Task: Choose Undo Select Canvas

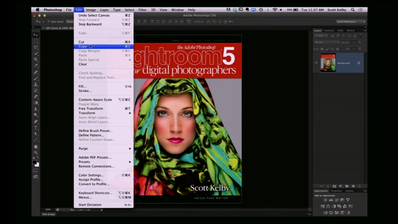Action: tap(103, 15)
